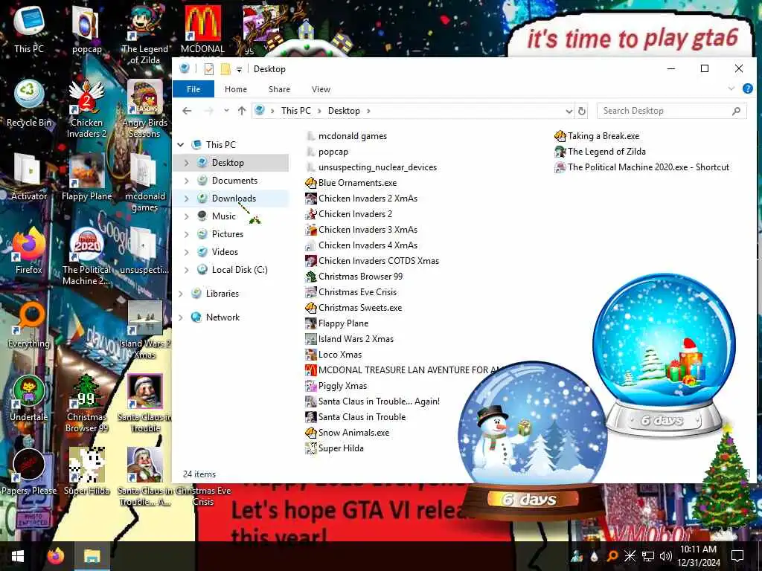Click into the Search Desktop field
The width and height of the screenshot is (762, 571).
(672, 111)
